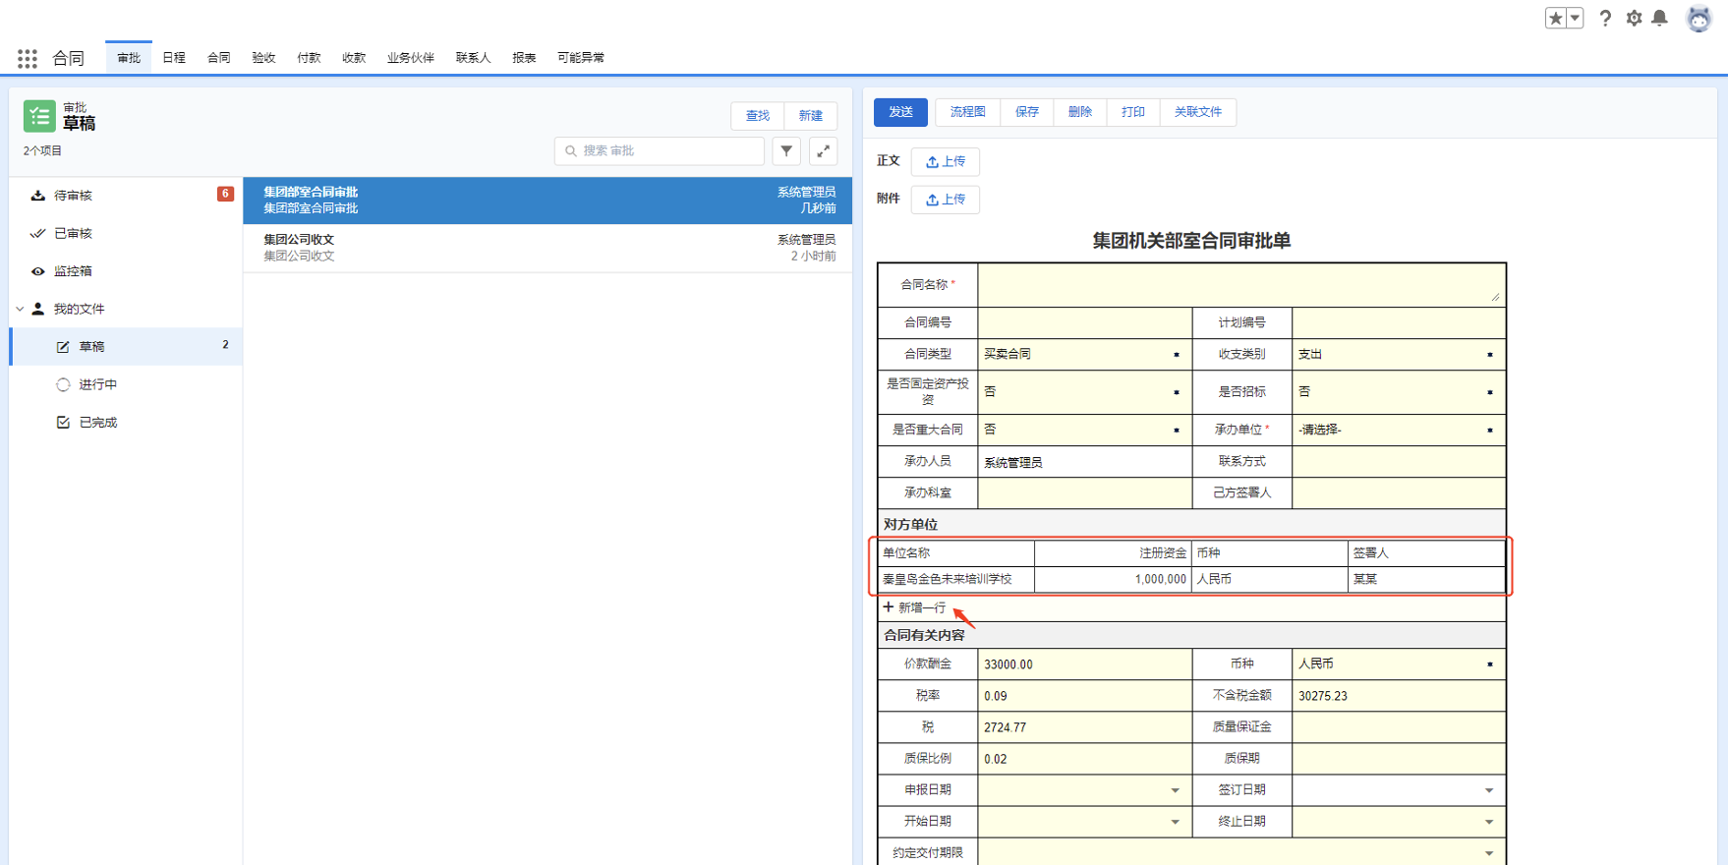The height and width of the screenshot is (865, 1728).
Task: Select the 集团公司收文 draft row
Action: tap(547, 248)
